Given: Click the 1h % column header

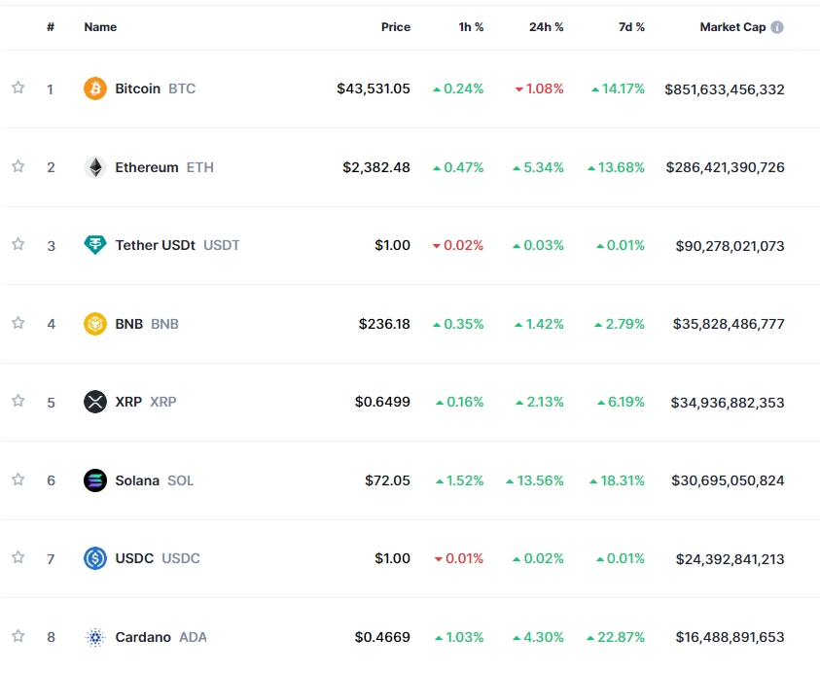Looking at the screenshot, I should pos(470,26).
